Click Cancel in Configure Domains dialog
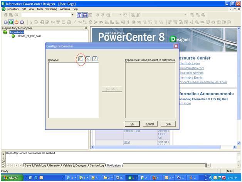Screen dimensions: 242x182 pyautogui.click(x=150, y=124)
